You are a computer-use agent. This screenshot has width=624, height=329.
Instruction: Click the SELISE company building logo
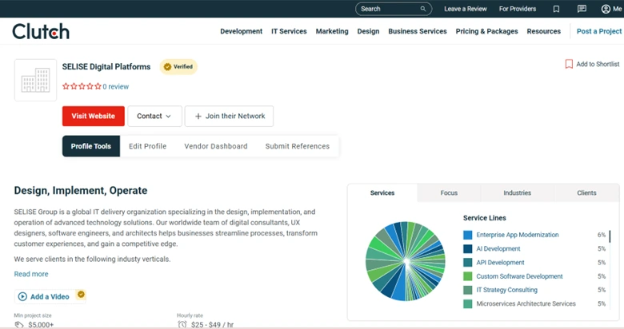tap(35, 80)
